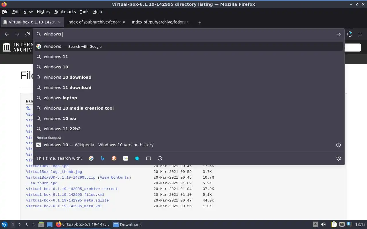Viewport: 367px width, 229px height.
Task: Click the show desktop taskbar icon
Action: [50, 225]
